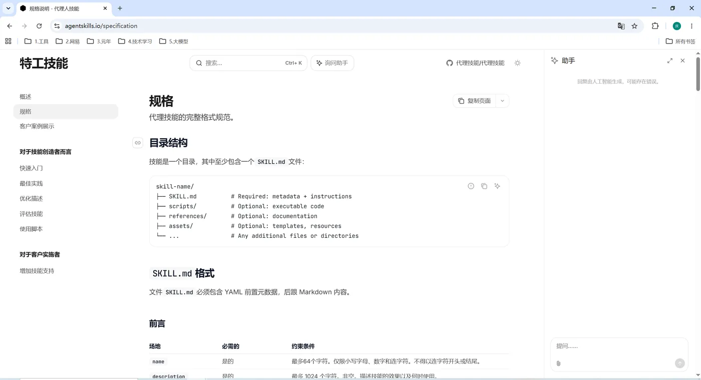Expand the 复制页面 dropdown chevron
The height and width of the screenshot is (380, 701).
pos(502,101)
